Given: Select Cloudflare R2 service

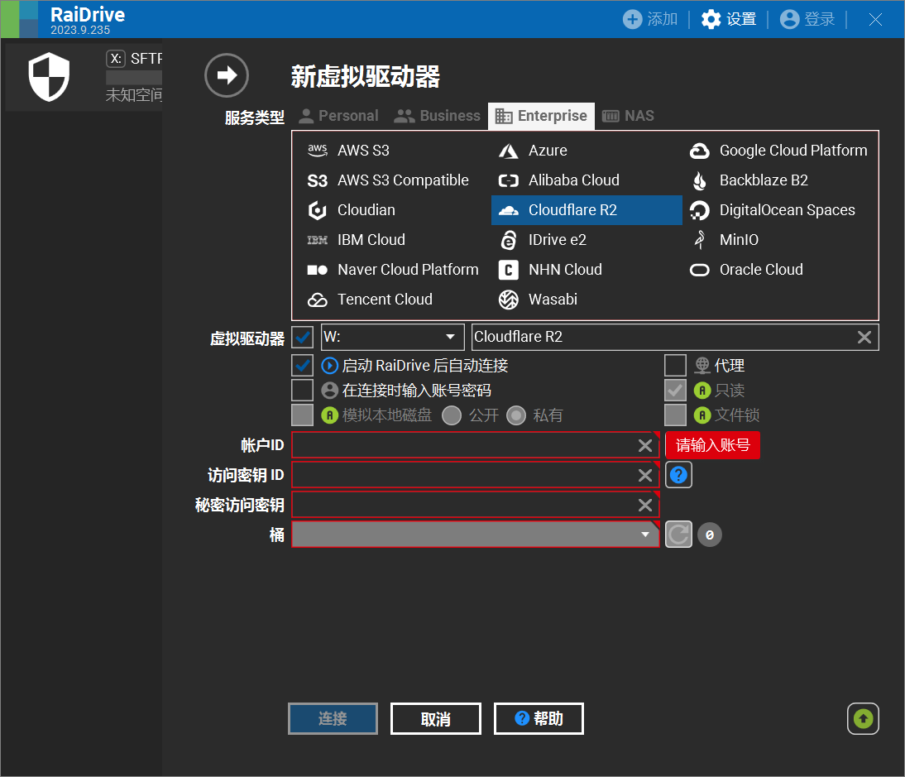Looking at the screenshot, I should [x=587, y=210].
